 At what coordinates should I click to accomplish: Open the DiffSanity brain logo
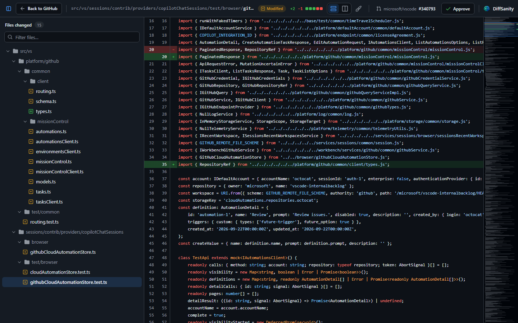click(487, 9)
